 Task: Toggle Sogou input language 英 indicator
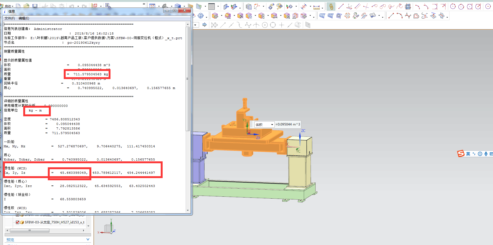pyautogui.click(x=468, y=154)
